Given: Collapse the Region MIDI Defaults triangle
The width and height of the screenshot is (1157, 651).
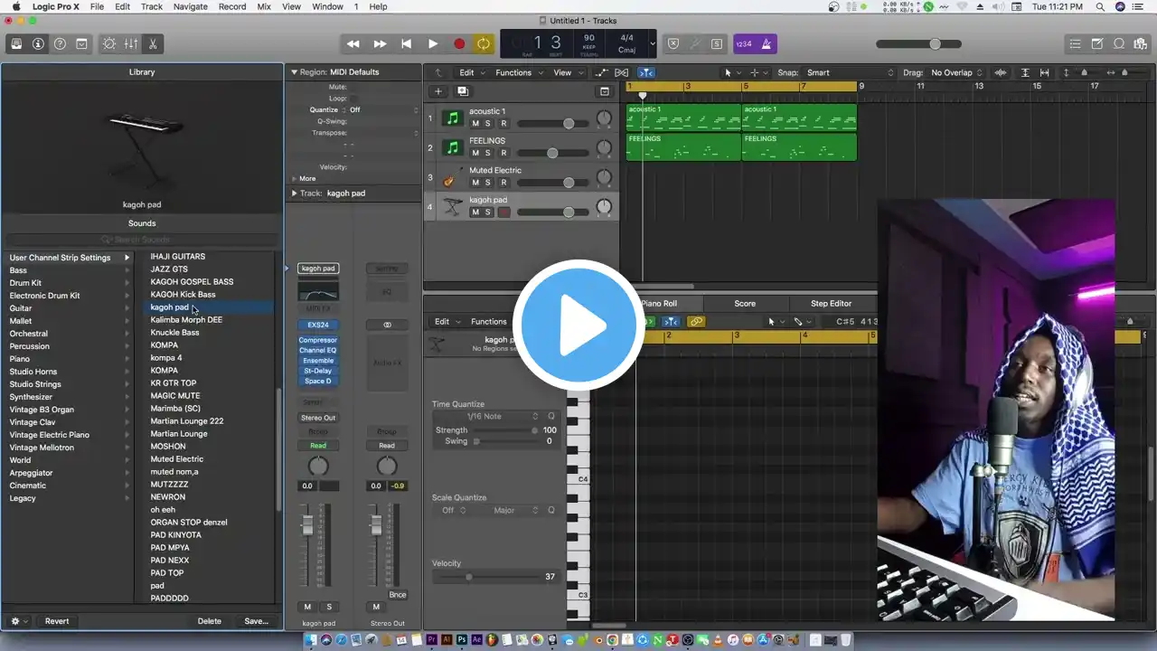Looking at the screenshot, I should [294, 72].
